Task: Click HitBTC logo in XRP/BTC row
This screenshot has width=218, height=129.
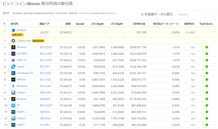Action: [x=13, y=112]
